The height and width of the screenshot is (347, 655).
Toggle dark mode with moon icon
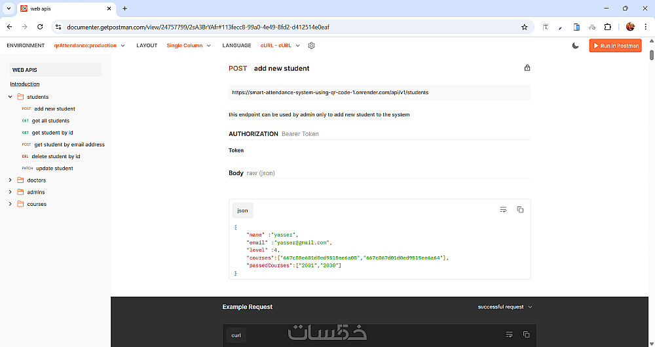(576, 45)
